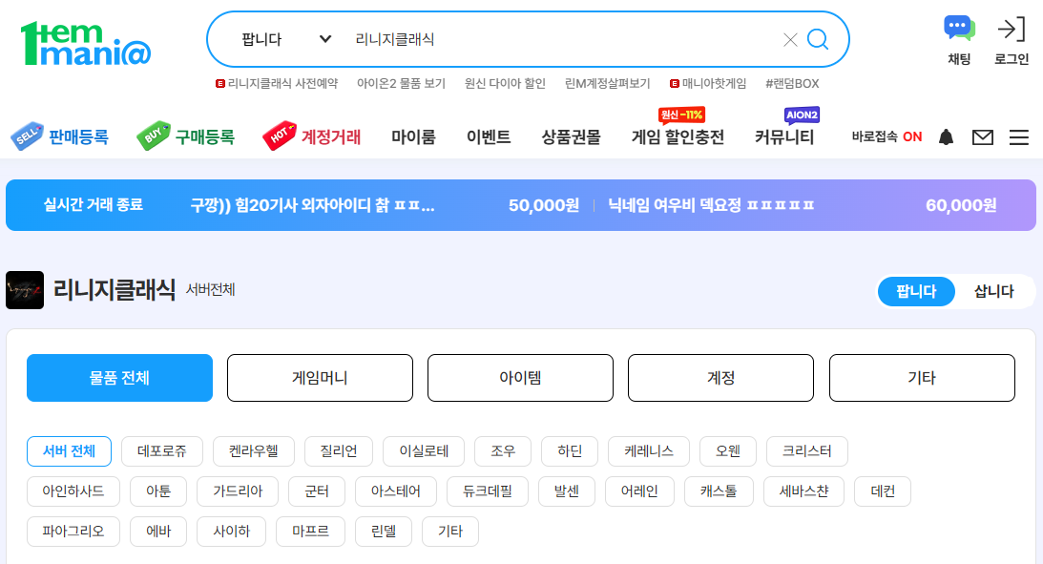Open 계정거래 menu item
The width and height of the screenshot is (1043, 564).
click(x=331, y=137)
